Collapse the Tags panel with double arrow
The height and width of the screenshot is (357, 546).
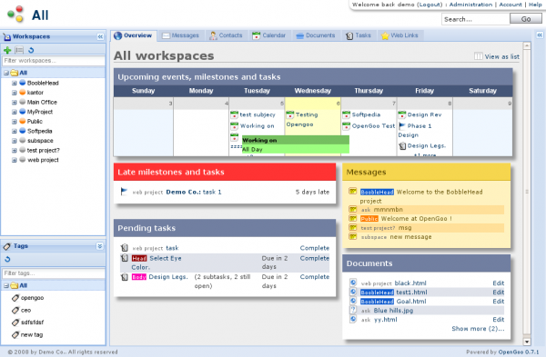tap(99, 246)
